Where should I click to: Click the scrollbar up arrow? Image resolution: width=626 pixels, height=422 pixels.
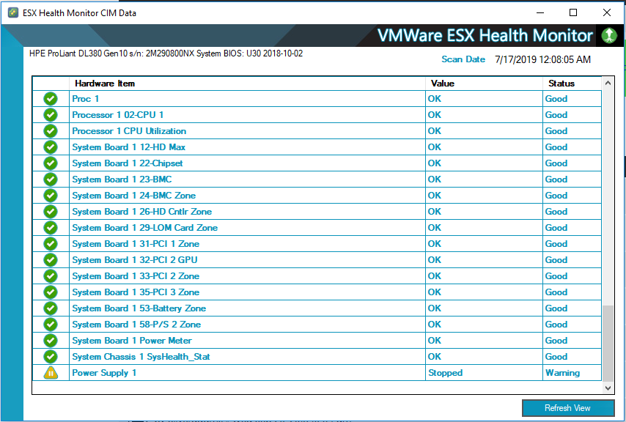[607, 83]
